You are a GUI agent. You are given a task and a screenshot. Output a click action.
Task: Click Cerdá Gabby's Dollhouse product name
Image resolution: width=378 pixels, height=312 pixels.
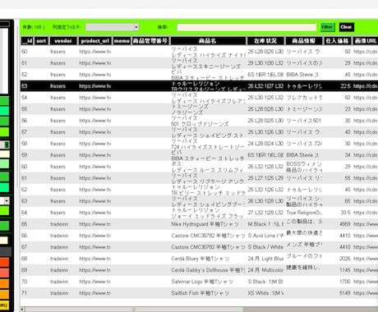tap(208, 270)
